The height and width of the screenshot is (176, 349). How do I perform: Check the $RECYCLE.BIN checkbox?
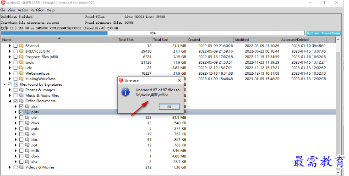point(16,51)
